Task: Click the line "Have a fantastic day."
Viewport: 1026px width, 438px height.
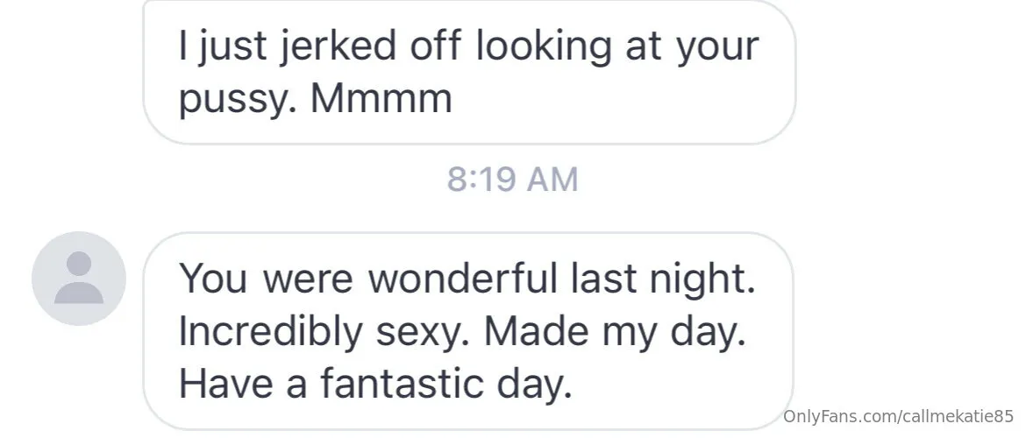Action: pyautogui.click(x=376, y=384)
